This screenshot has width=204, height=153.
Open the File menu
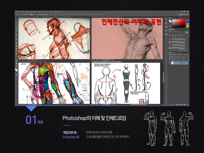(20, 12)
